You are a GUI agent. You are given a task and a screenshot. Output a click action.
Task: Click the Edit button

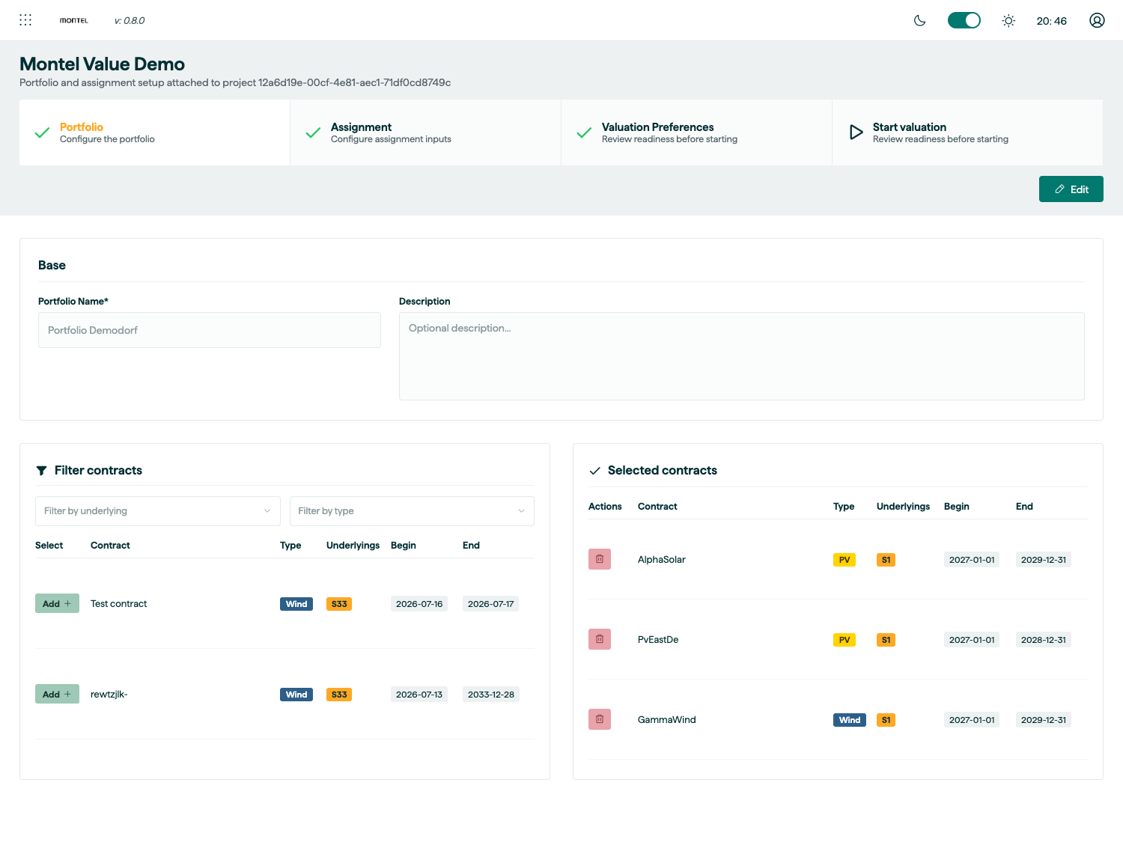1071,189
